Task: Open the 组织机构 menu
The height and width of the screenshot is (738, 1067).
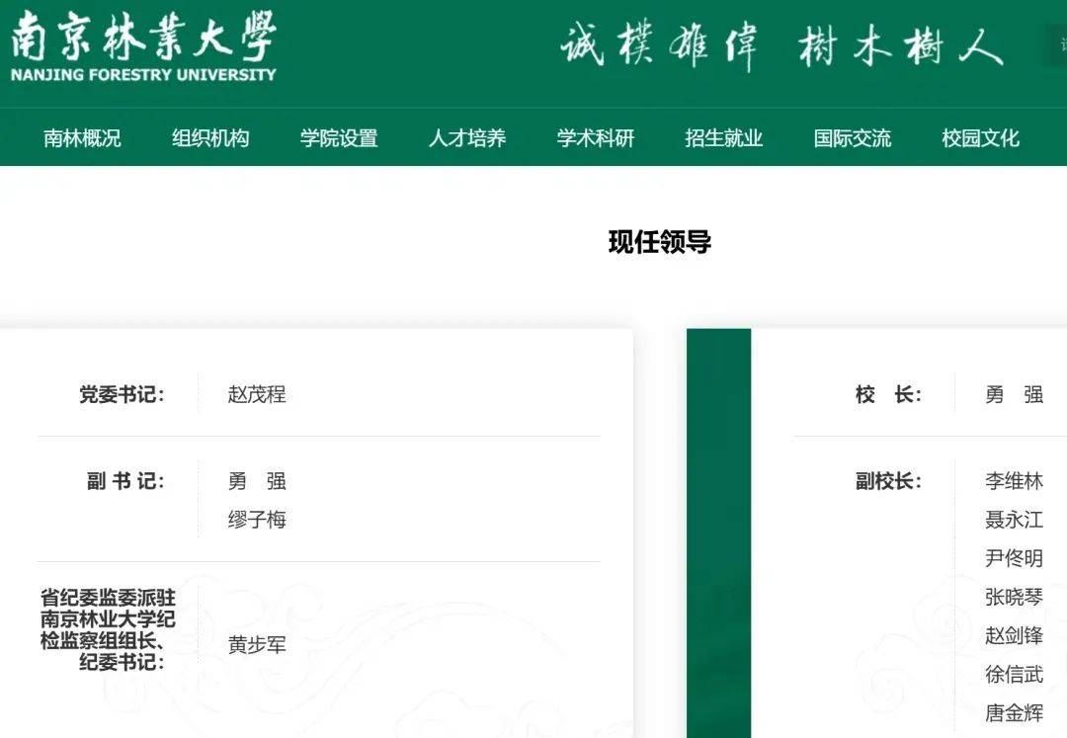Action: (210, 138)
